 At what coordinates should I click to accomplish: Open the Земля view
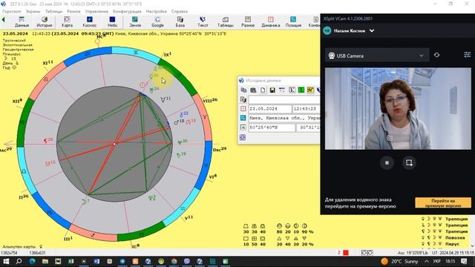(x=135, y=22)
